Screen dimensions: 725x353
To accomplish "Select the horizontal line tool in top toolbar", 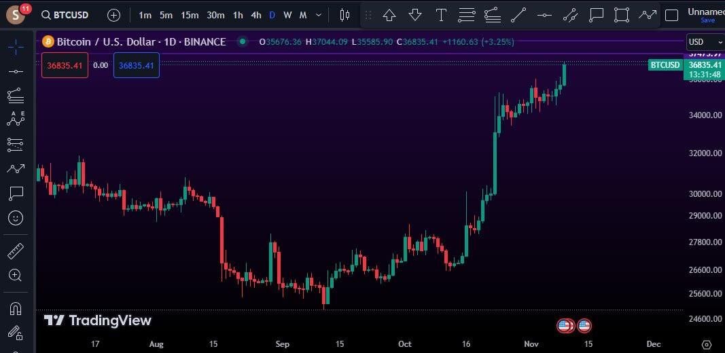I will 544,15.
